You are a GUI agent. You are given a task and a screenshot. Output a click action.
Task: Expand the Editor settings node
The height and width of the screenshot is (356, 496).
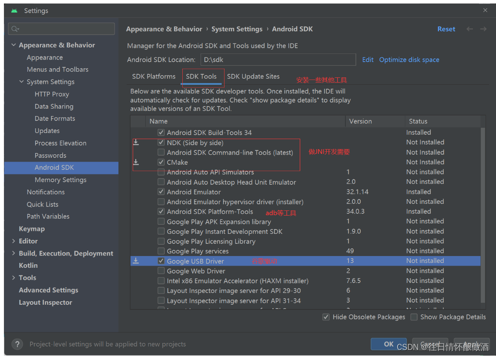coord(13,241)
